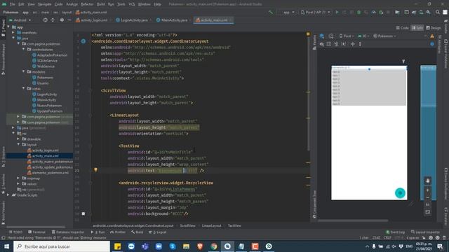This screenshot has width=449, height=252.
Task: Click the Make Project hammer icon
Action: (x=271, y=13)
